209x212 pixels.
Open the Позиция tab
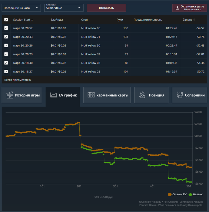[x=151, y=95]
